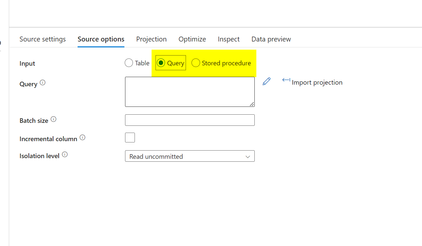
Task: Open the query editor with pencil icon
Action: (x=266, y=81)
